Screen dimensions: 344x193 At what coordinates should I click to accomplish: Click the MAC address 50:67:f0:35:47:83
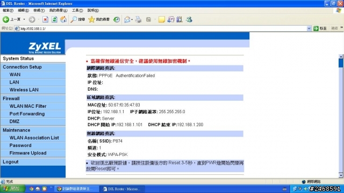(124, 105)
